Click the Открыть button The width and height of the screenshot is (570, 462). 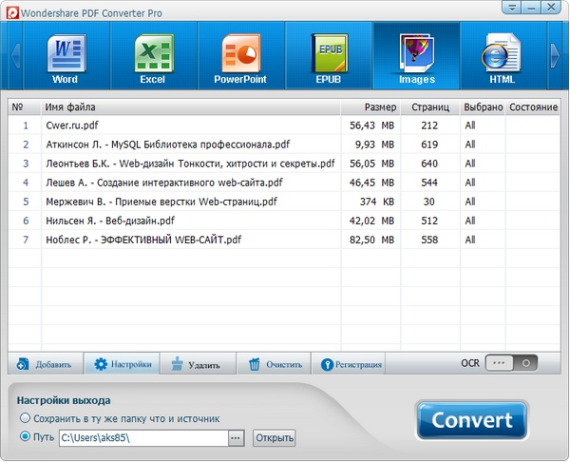pos(275,438)
